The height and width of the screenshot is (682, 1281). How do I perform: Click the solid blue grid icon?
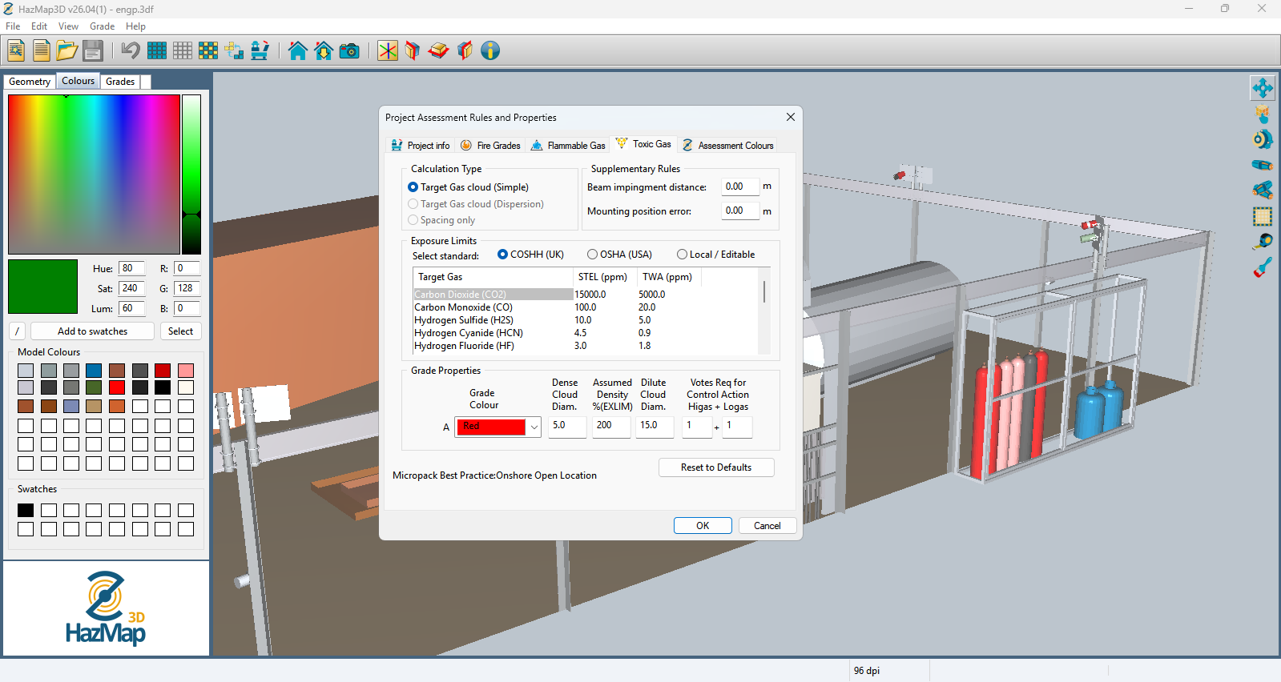click(x=157, y=50)
